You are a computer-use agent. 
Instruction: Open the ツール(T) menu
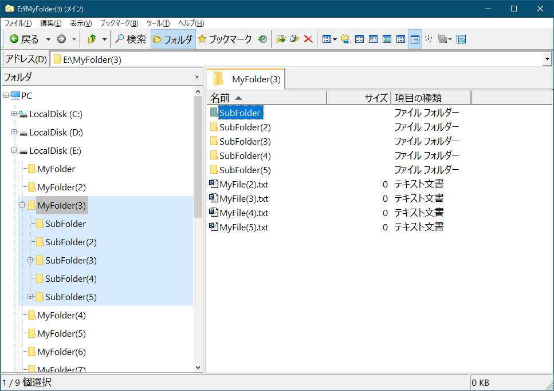(x=158, y=23)
